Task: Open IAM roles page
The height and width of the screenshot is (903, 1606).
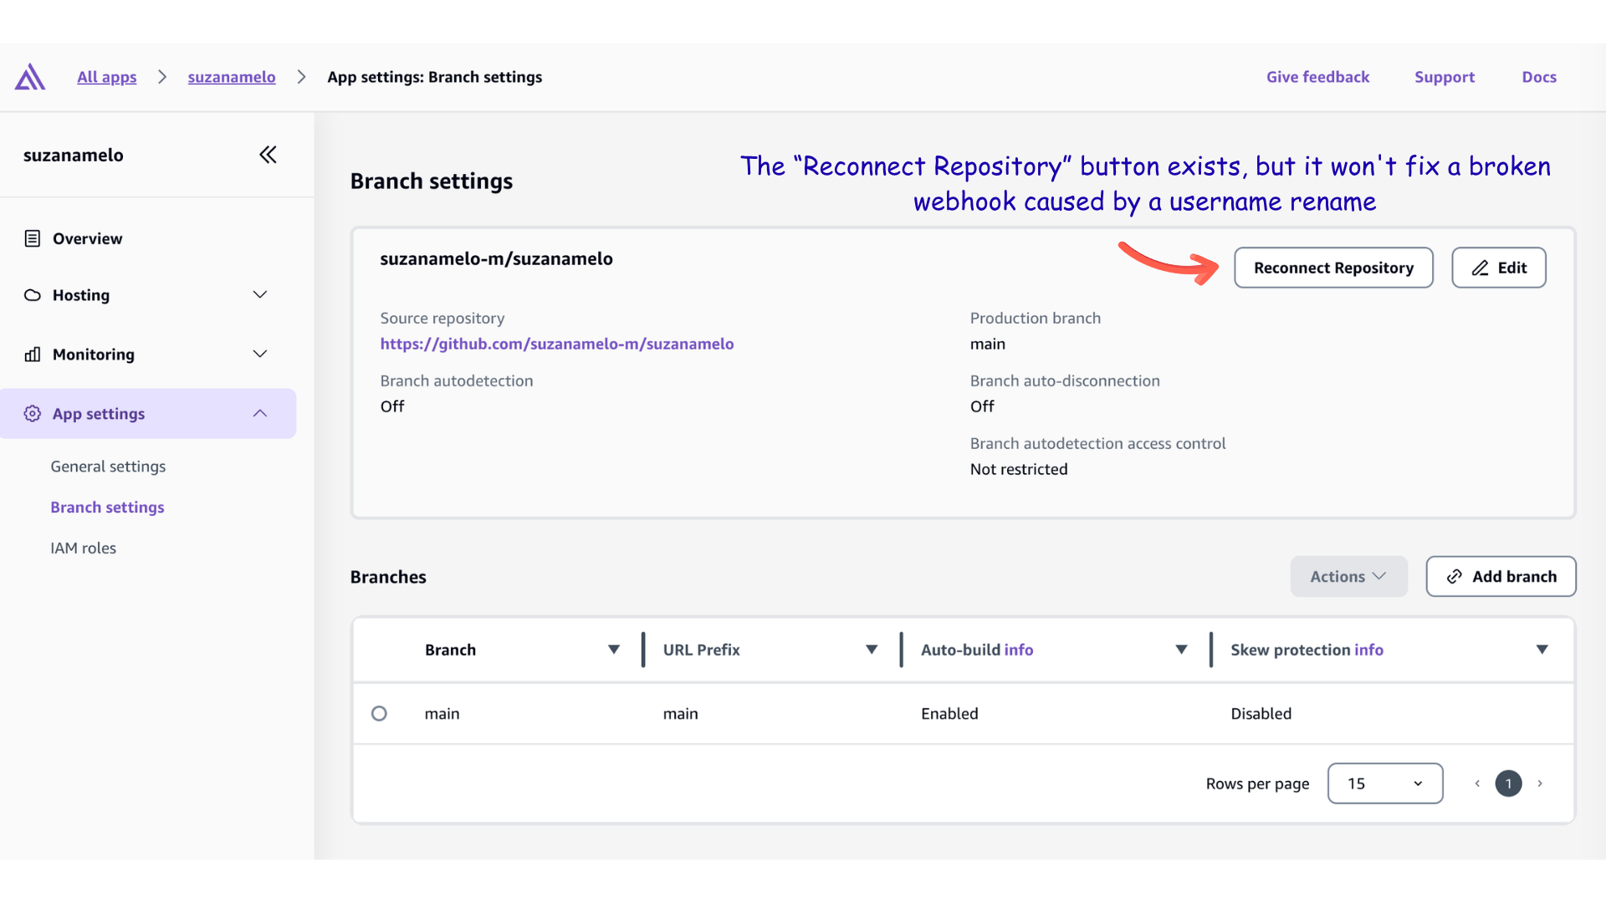Action: (83, 548)
